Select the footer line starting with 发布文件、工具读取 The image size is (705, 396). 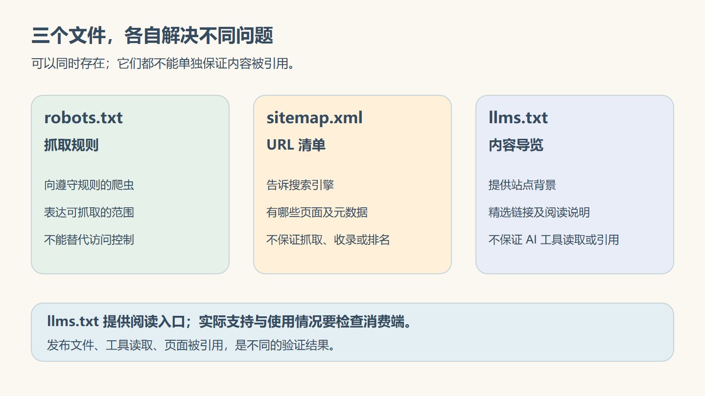pyautogui.click(x=192, y=345)
